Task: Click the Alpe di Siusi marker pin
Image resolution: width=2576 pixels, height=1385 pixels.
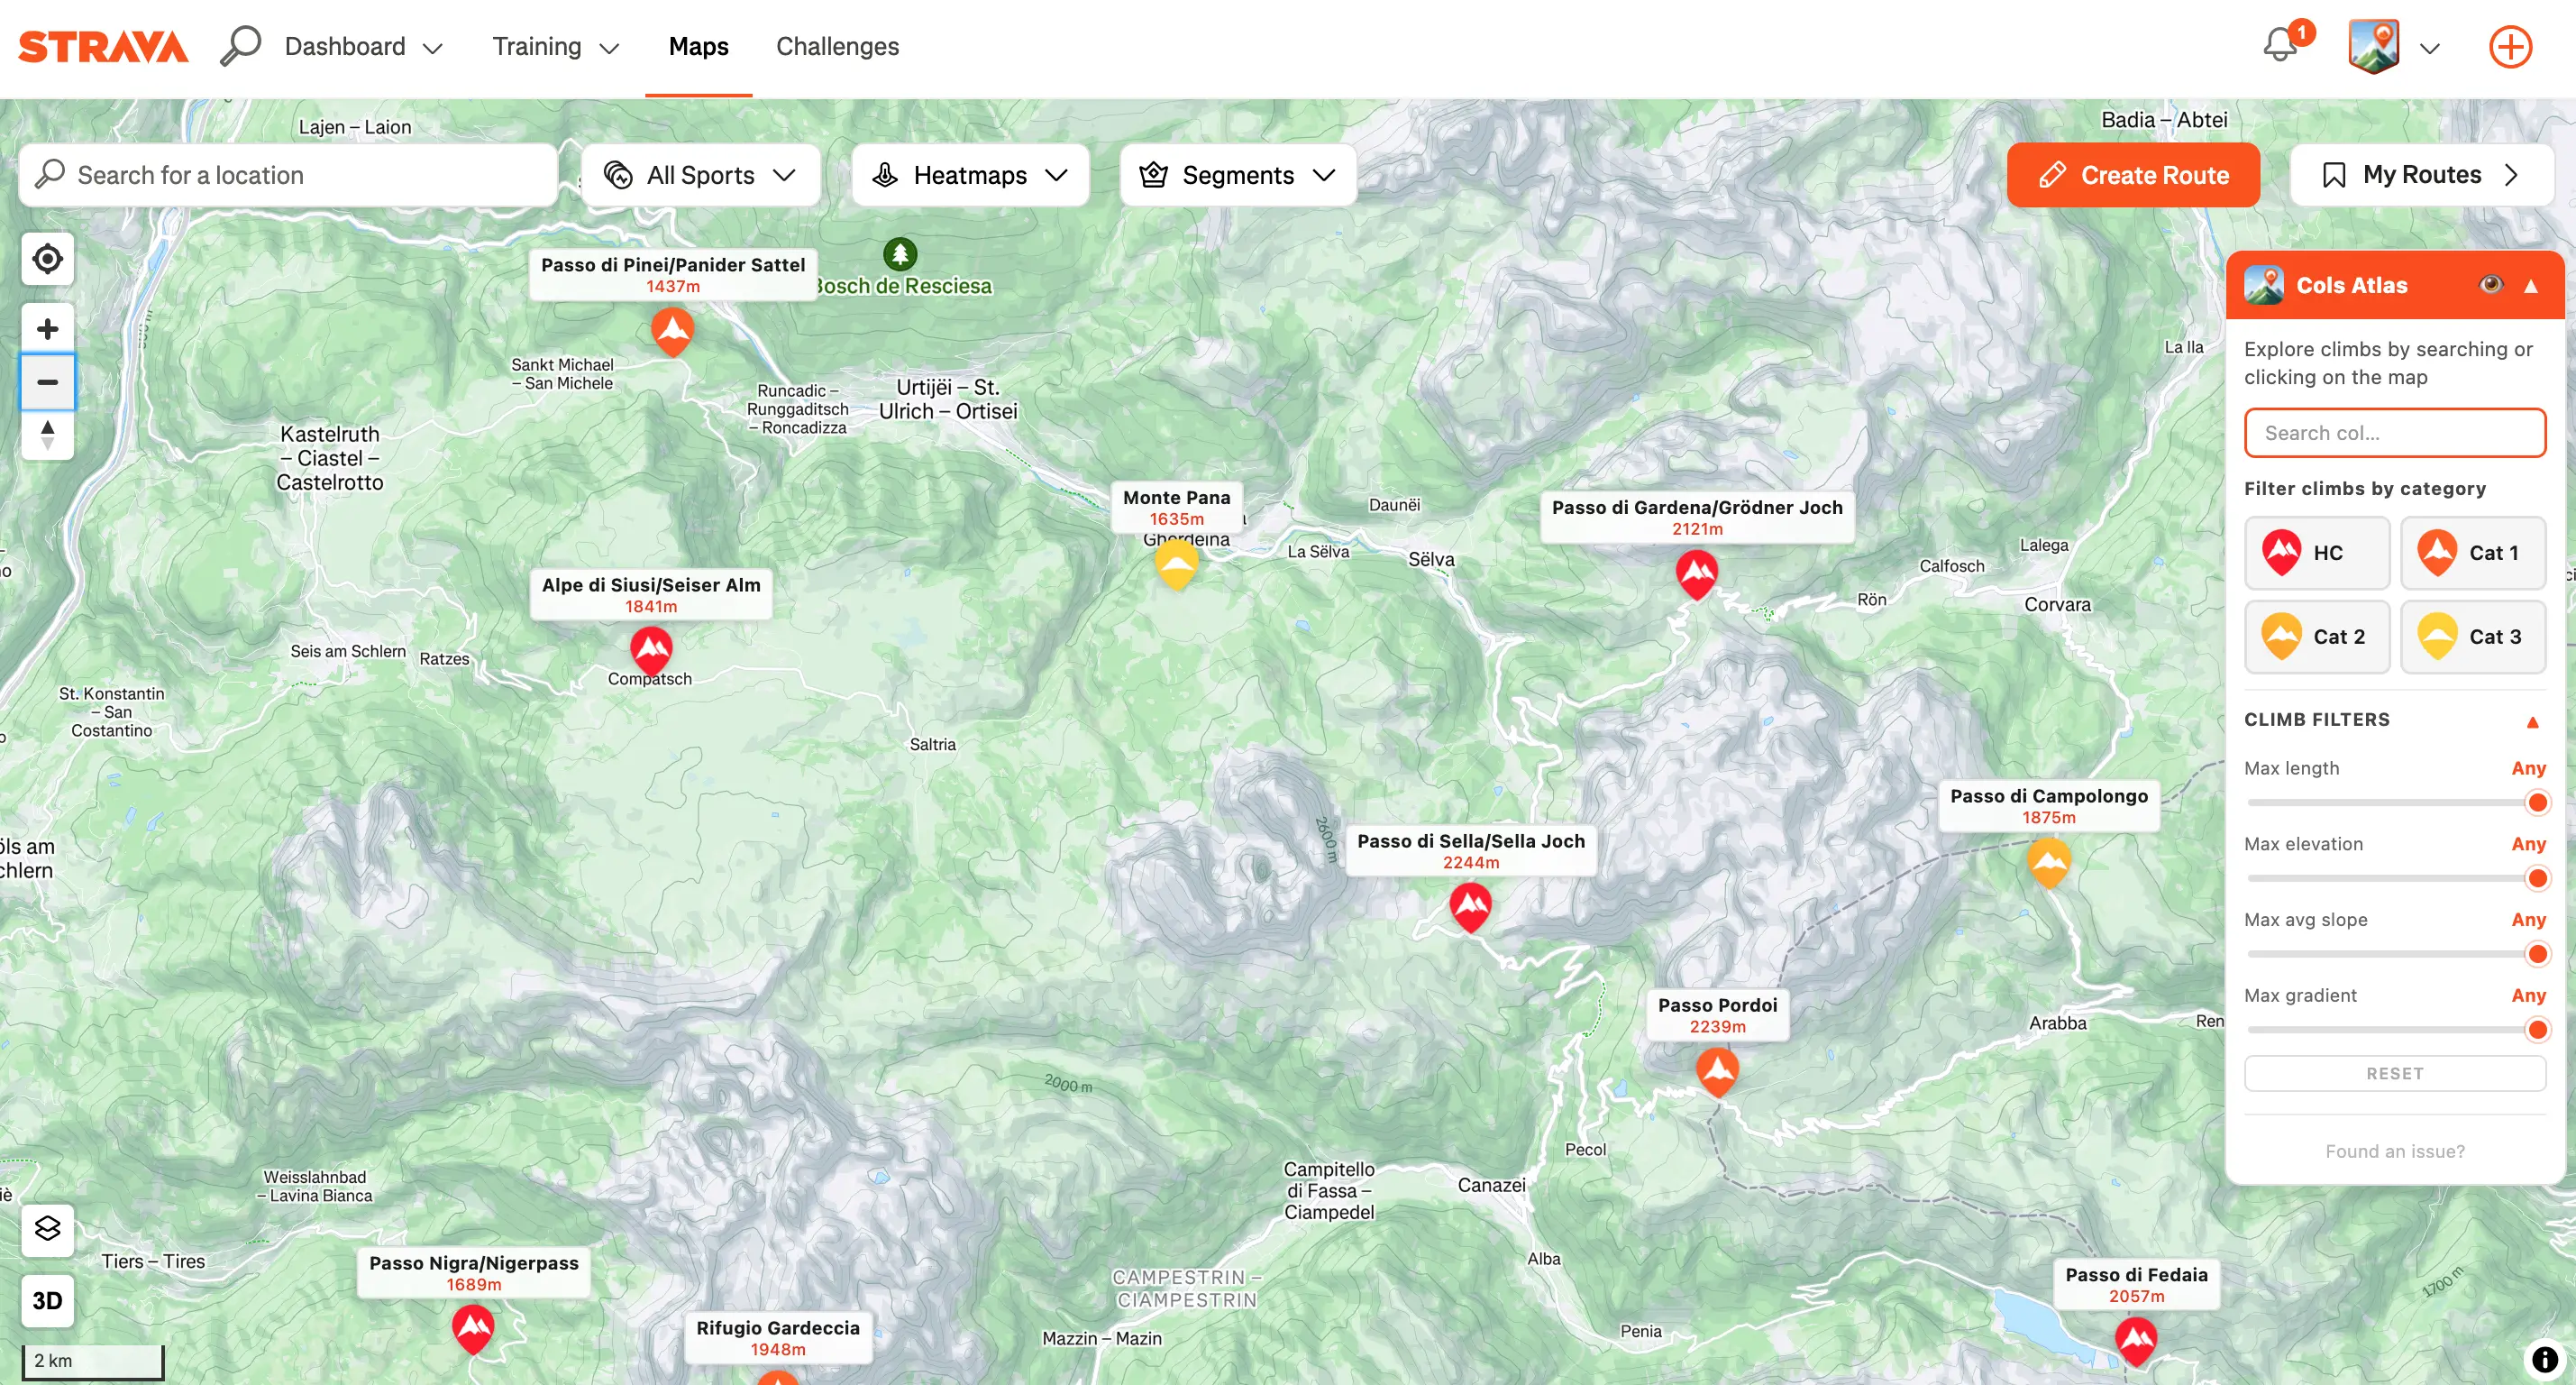Action: (x=651, y=651)
